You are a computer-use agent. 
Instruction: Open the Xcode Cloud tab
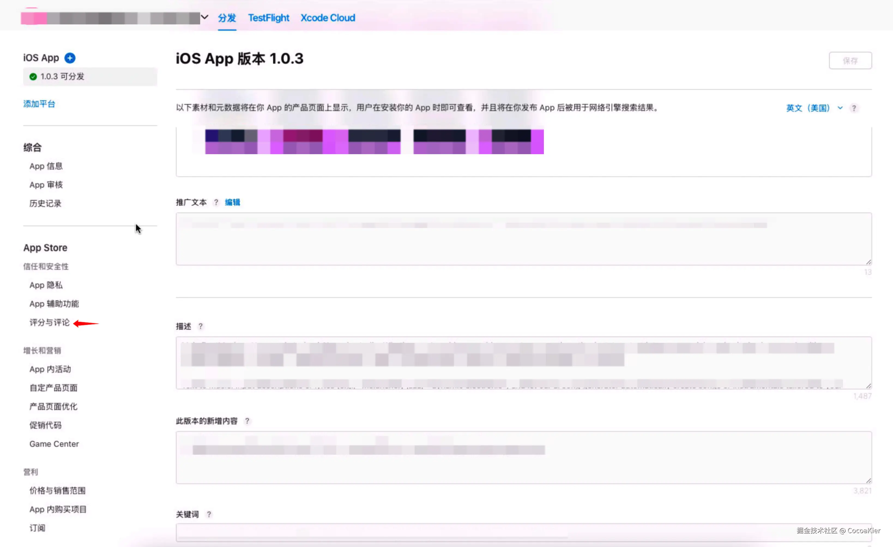point(328,18)
